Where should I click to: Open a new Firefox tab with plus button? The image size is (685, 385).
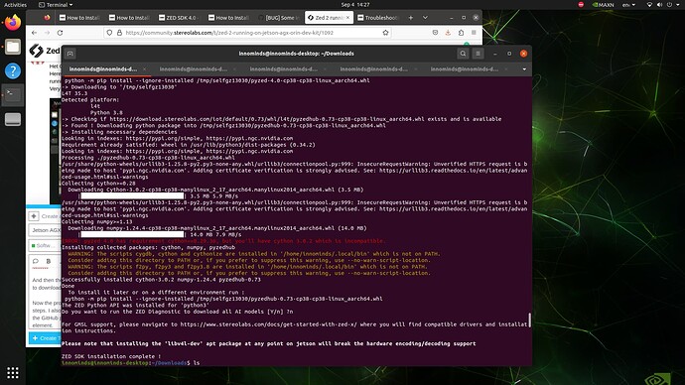pos(411,18)
